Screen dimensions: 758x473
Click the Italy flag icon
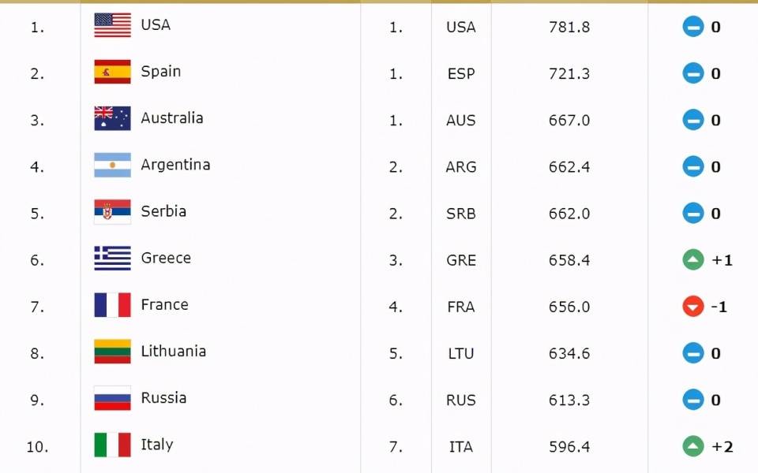(x=112, y=445)
